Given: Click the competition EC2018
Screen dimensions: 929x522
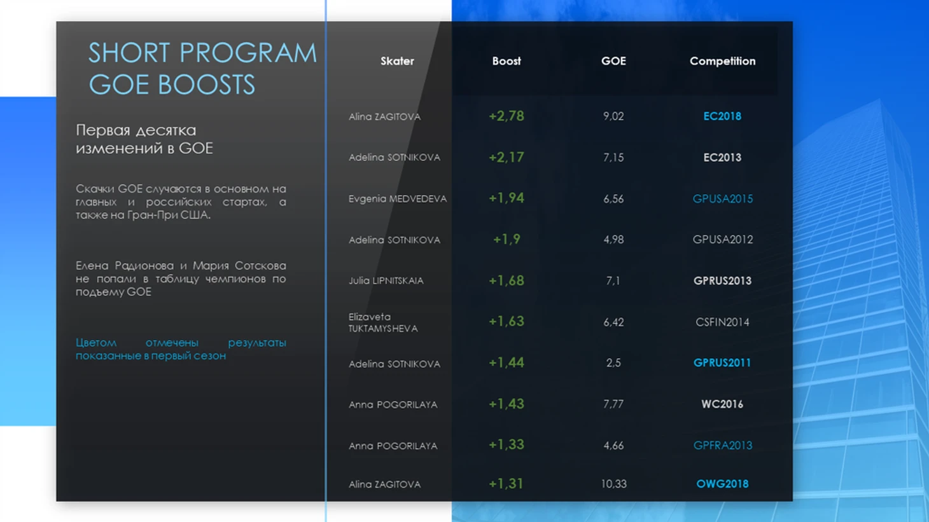Looking at the screenshot, I should tap(722, 116).
